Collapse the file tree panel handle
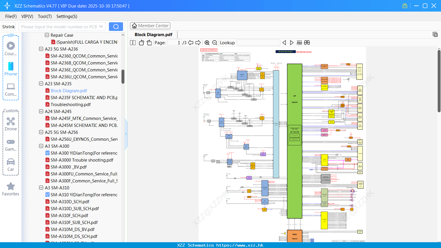Viewport: 441px width, 248px height. pyautogui.click(x=126, y=134)
